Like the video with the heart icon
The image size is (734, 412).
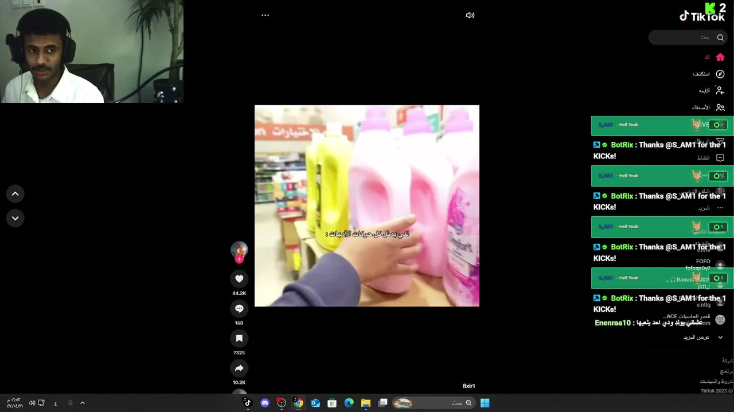[239, 279]
